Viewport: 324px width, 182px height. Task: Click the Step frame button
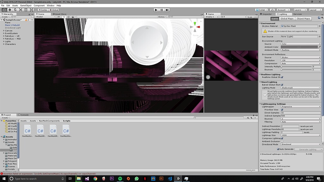pyautogui.click(x=167, y=9)
